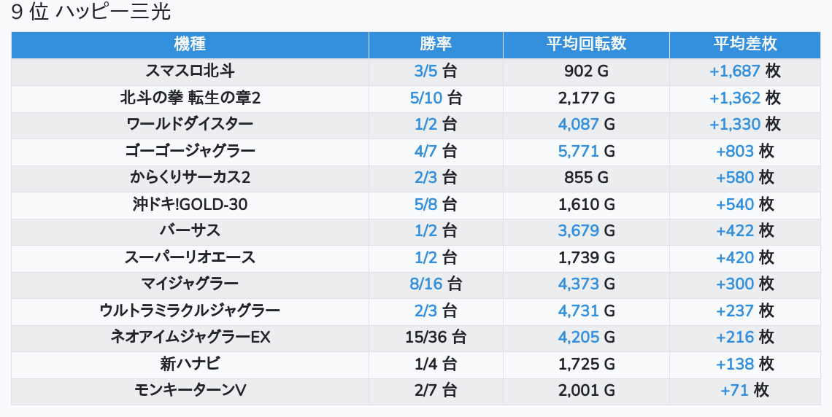Select the 北斗の拳 転生の章2 row name
Screen dimensions: 832x417
[x=190, y=98]
